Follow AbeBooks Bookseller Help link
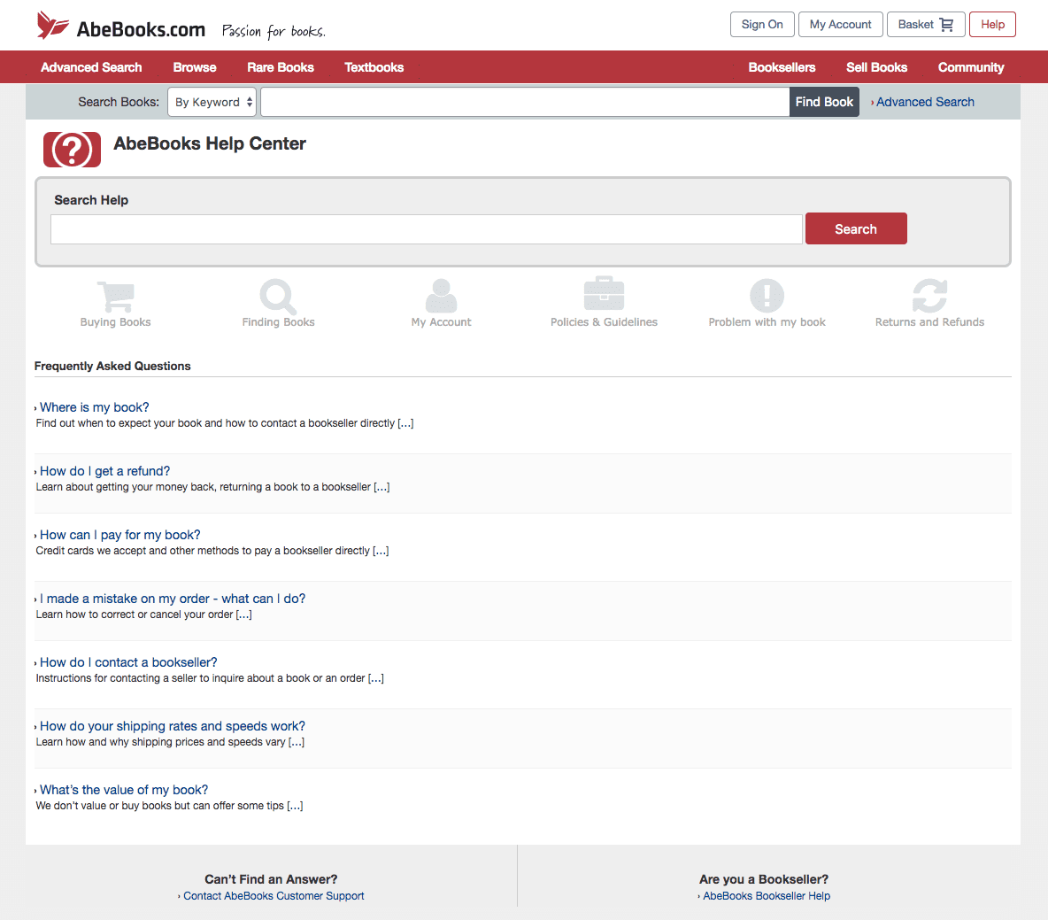The image size is (1048, 920). [767, 896]
